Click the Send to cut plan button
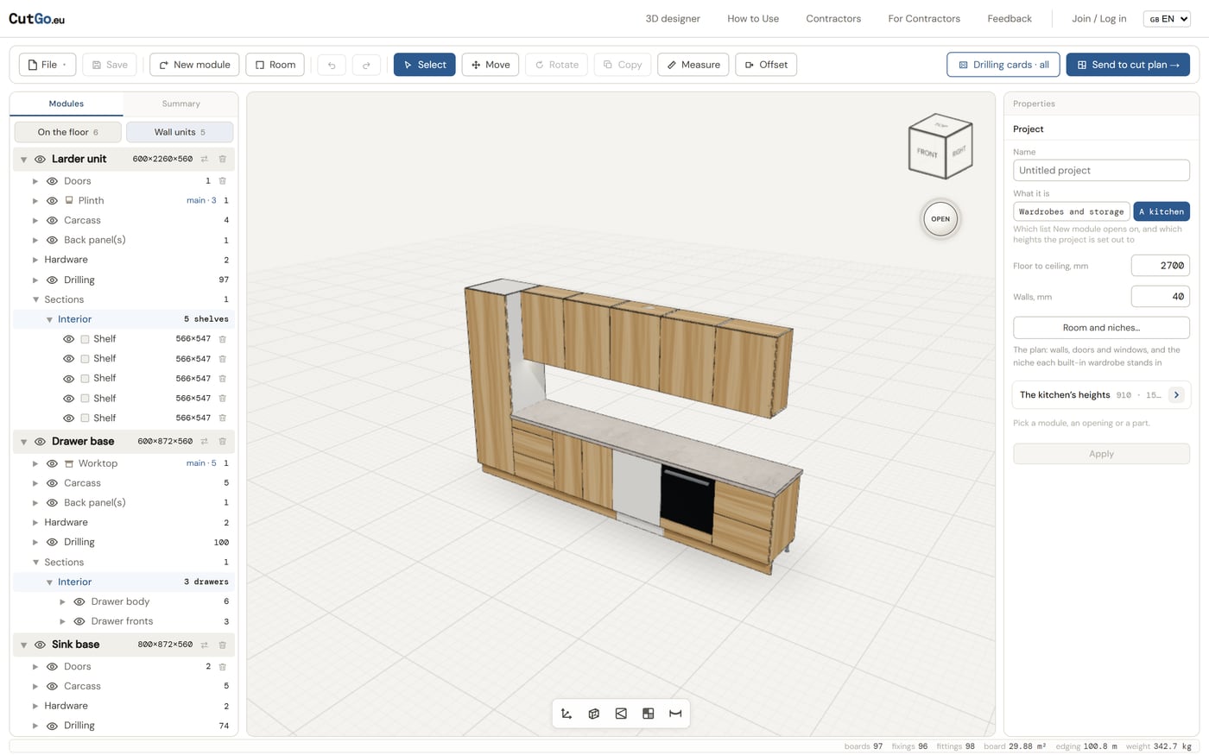1209x755 pixels. pyautogui.click(x=1128, y=65)
